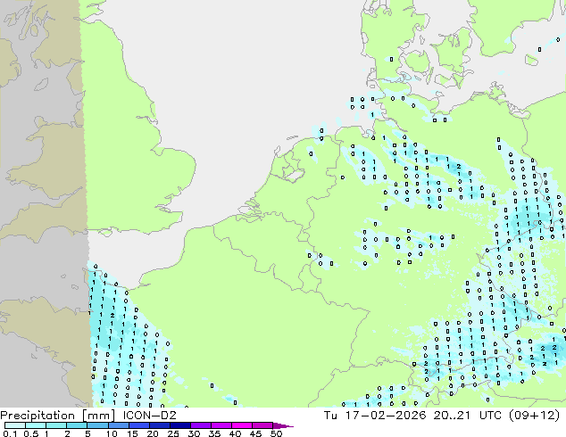Select the legend swatch between 5 and 10
The width and height of the screenshot is (566, 437).
point(97,425)
